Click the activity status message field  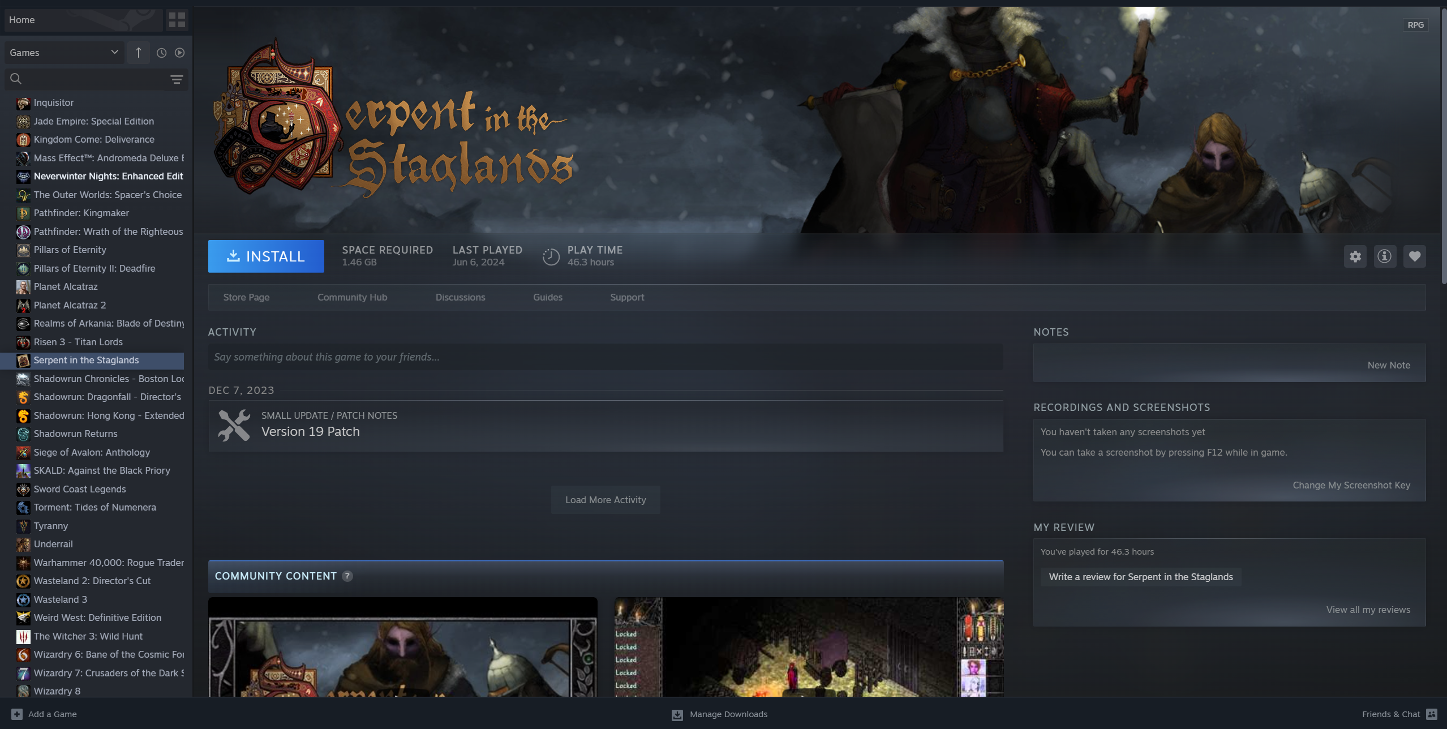(606, 357)
